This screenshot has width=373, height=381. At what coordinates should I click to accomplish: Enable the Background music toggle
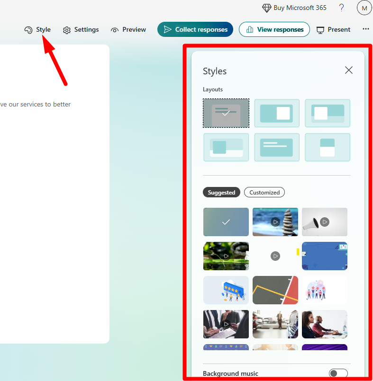pos(338,373)
